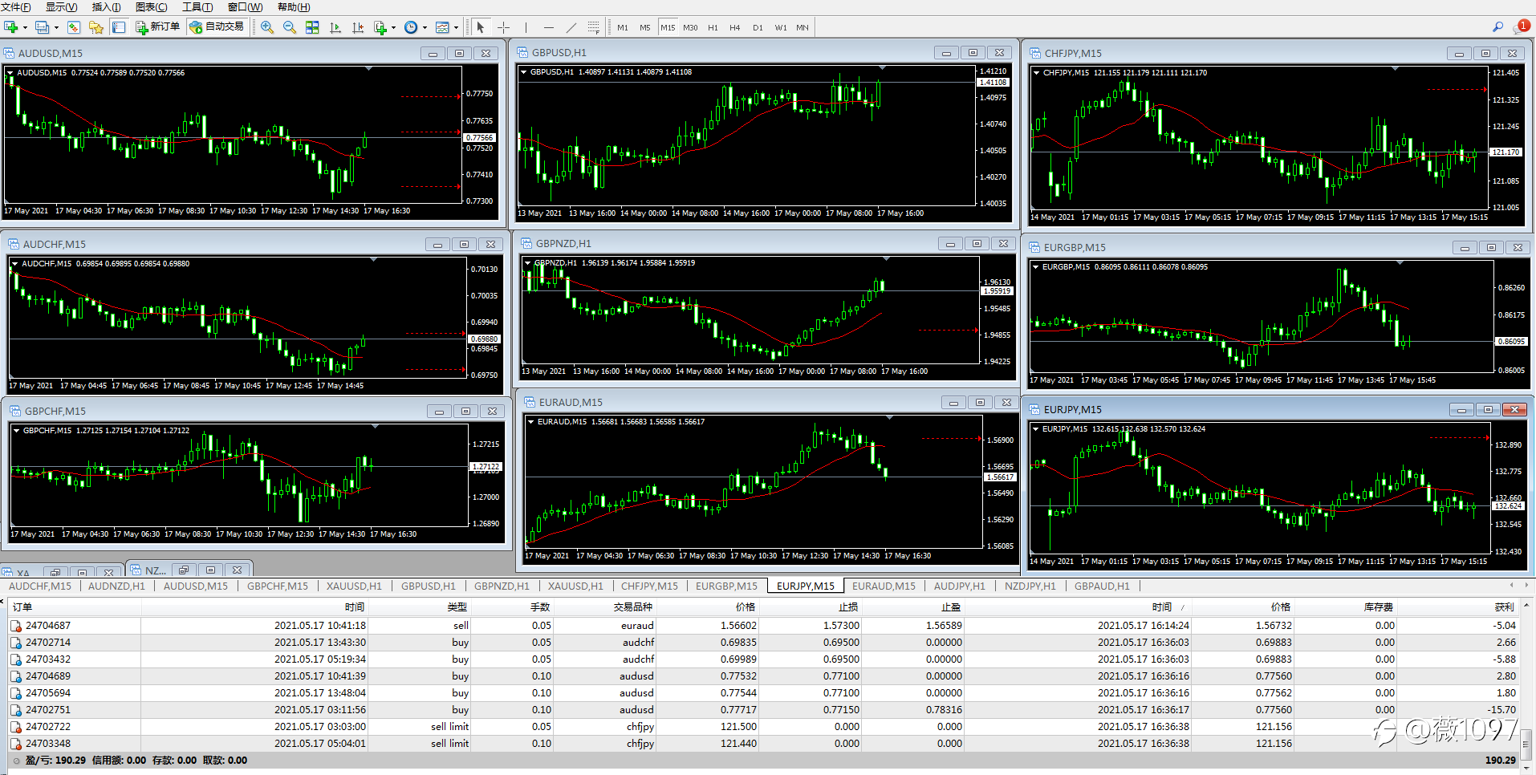Zoom in on chart with magnifier plus

click(x=267, y=27)
